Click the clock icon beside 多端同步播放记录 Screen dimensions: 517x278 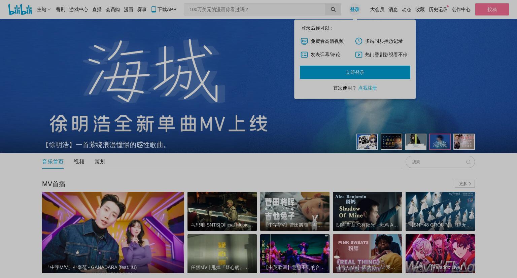[359, 41]
